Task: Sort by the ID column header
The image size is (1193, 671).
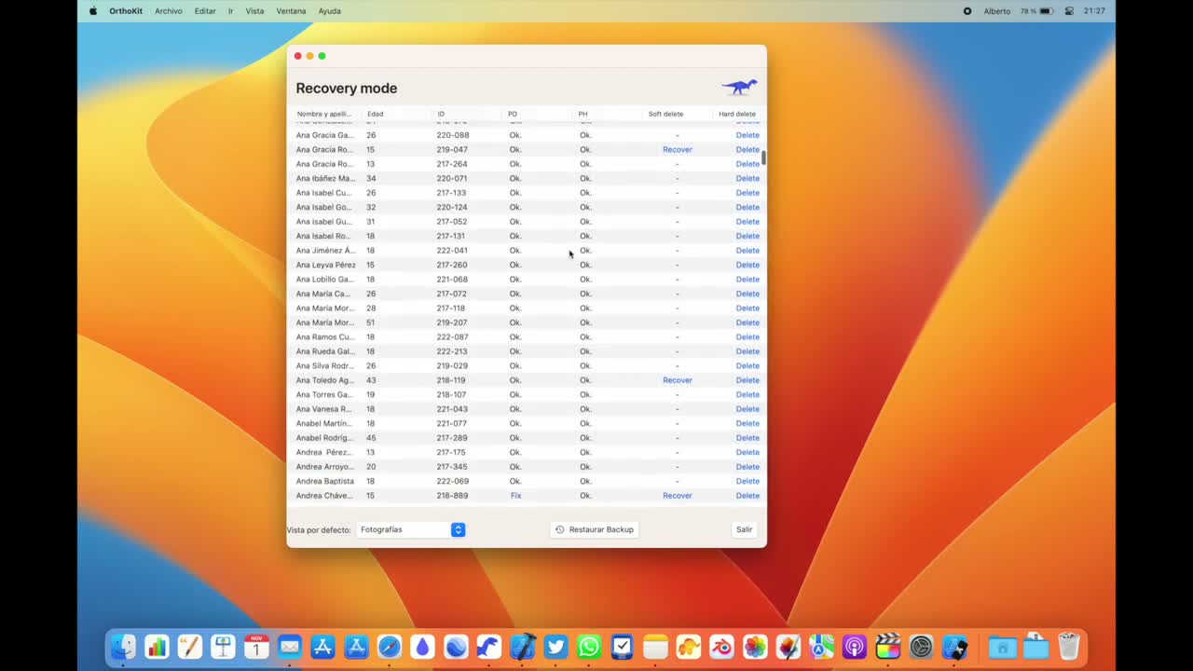Action: pos(441,114)
